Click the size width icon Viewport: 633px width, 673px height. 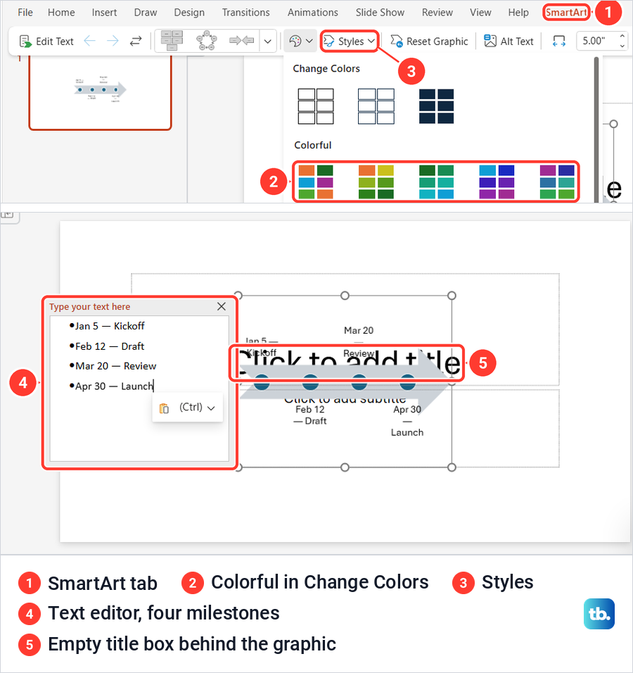[x=559, y=42]
